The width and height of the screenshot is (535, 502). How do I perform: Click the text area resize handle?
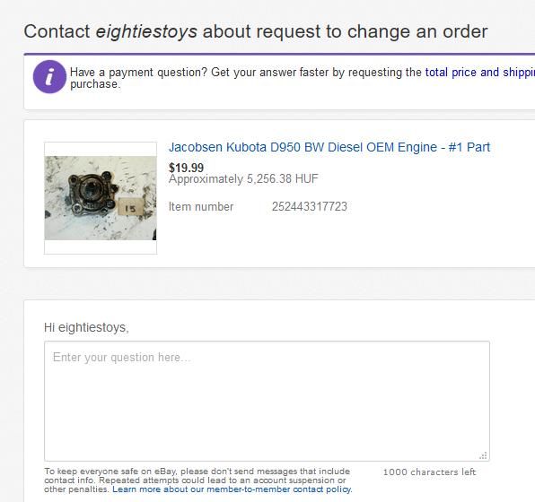point(483,455)
